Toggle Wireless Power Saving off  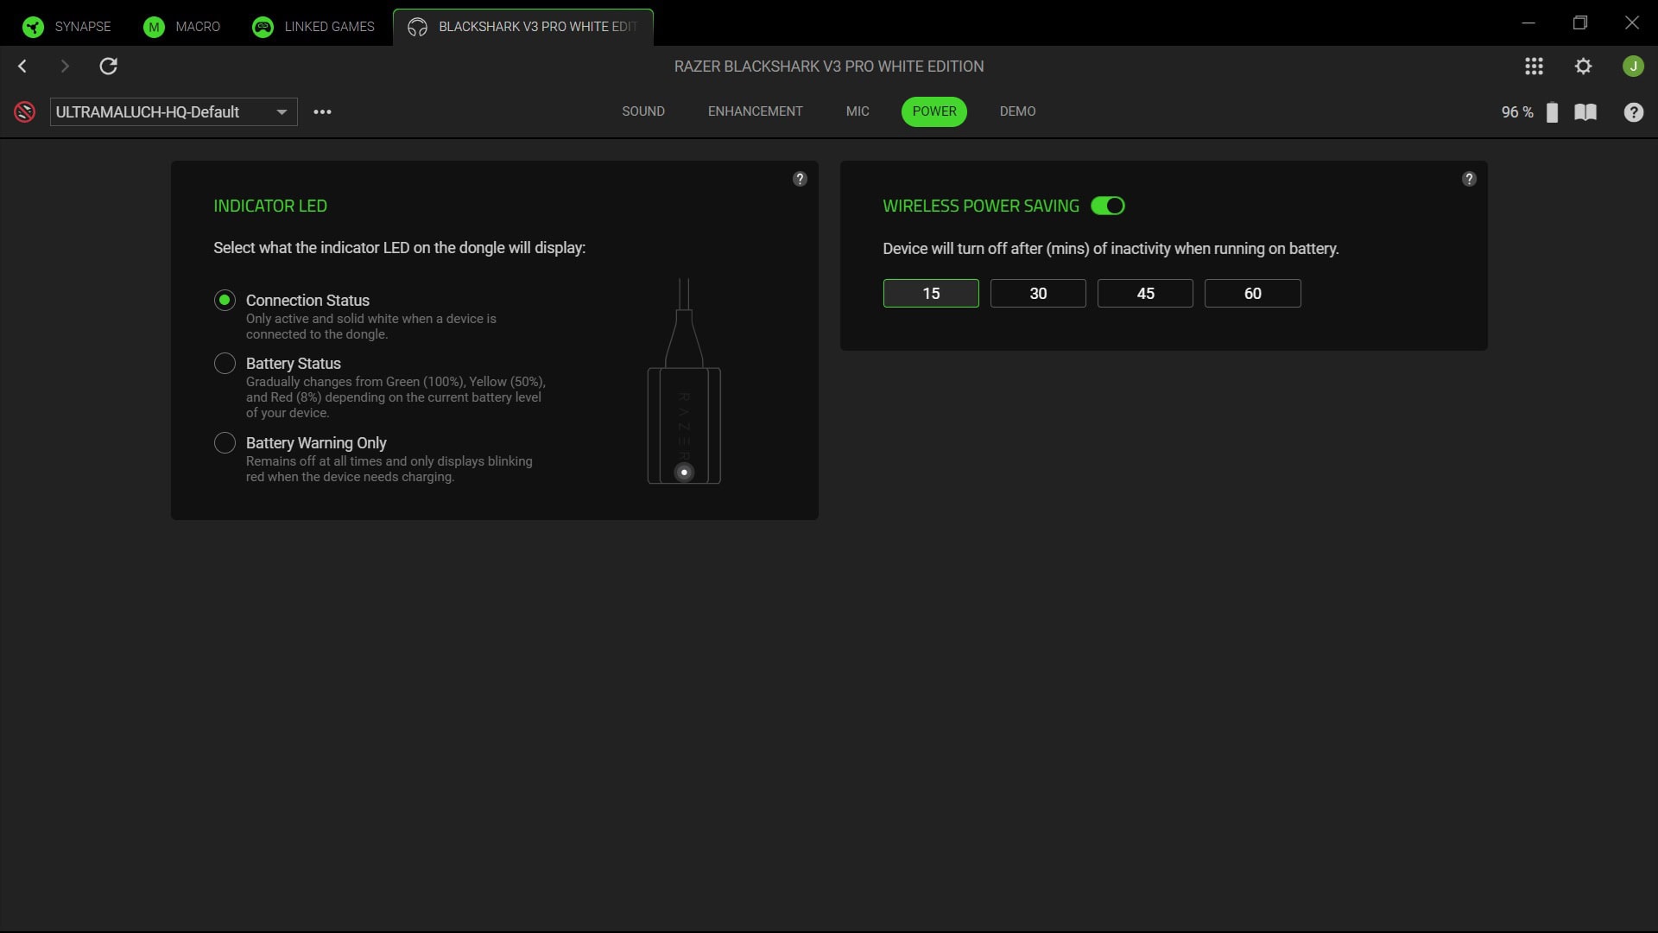click(1108, 206)
